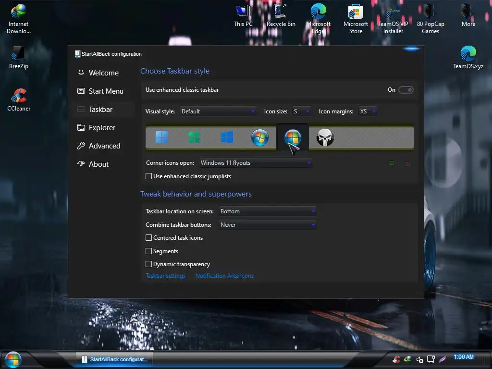Viewport: 492px width, 369px height.
Task: Open the Internet Download Manager desktop icon
Action: pos(19,19)
